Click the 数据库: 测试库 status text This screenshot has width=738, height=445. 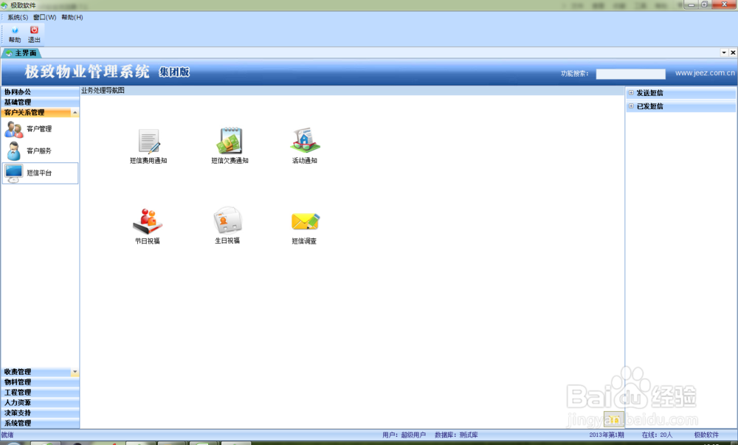pos(456,435)
